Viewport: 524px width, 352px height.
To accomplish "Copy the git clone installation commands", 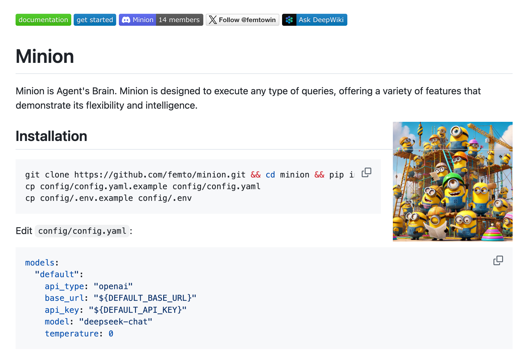I will pyautogui.click(x=367, y=172).
